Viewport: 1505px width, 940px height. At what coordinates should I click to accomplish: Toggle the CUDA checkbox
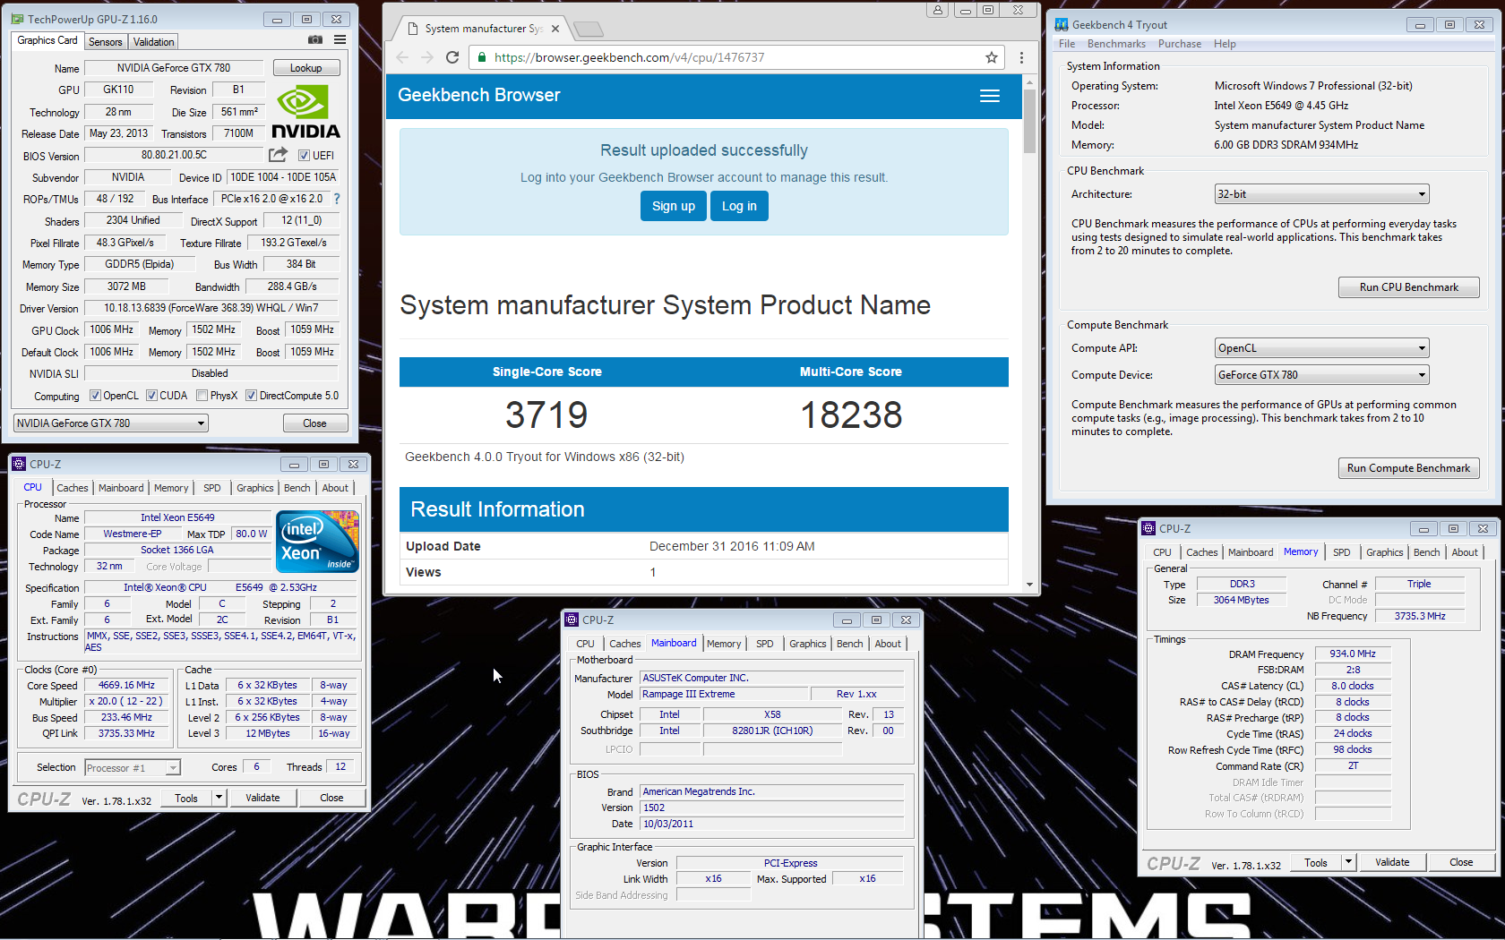[152, 396]
